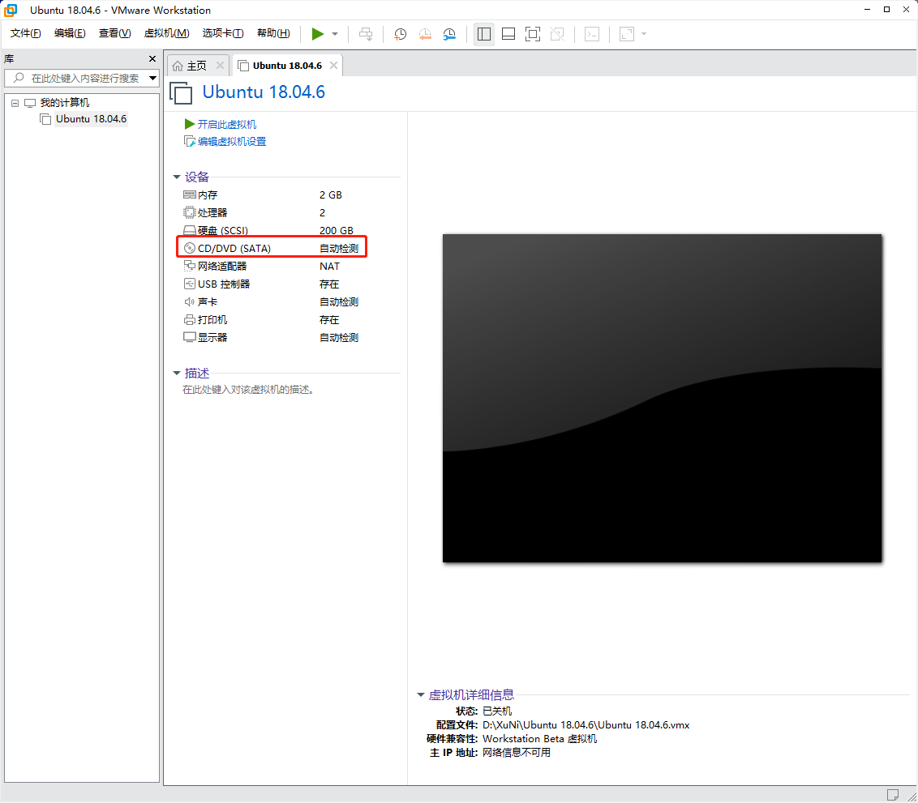Click the console view toolbar icon
This screenshot has height=803, width=918.
(x=592, y=34)
